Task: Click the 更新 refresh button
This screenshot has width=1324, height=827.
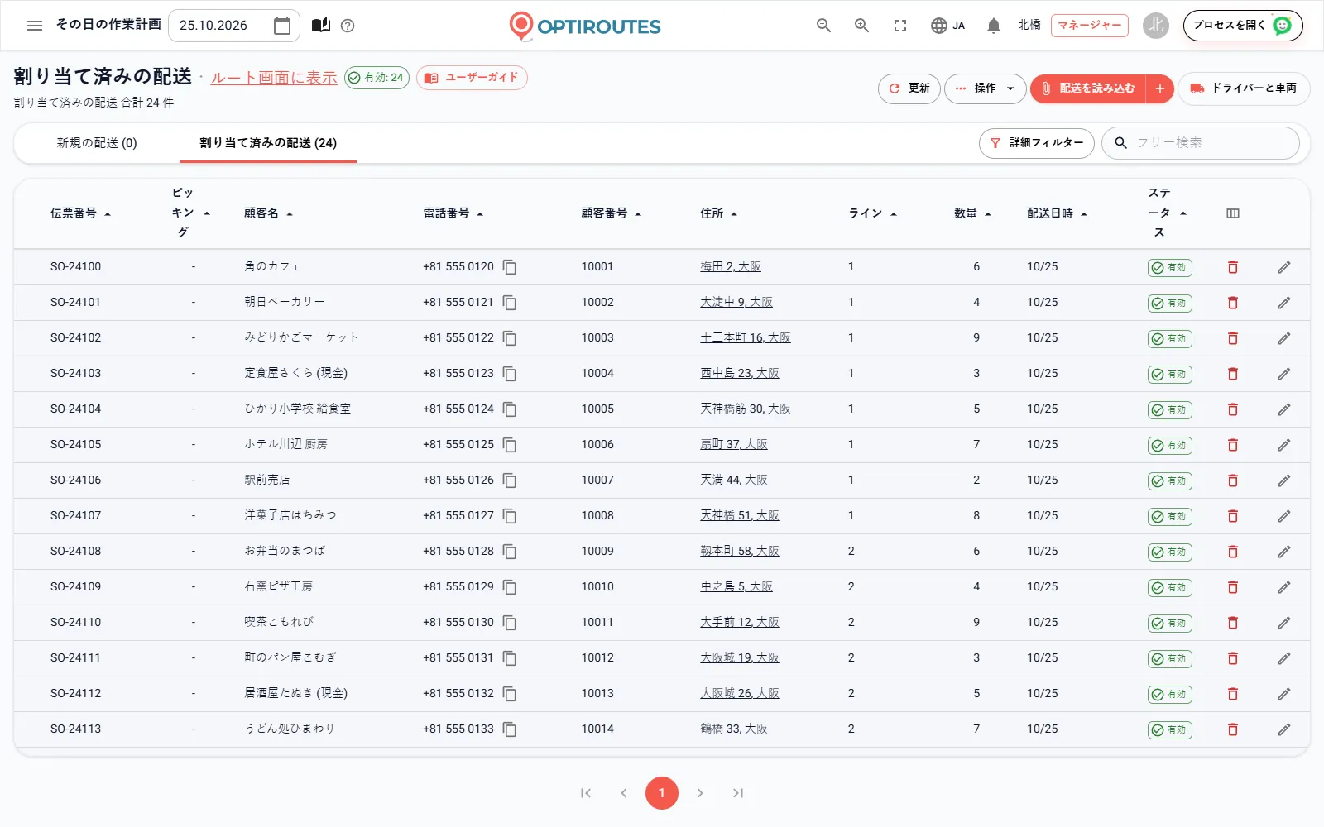Action: pos(909,88)
